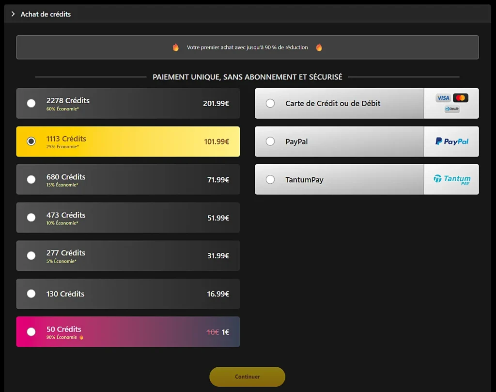
Task: Click the 680 Crédits package label
Action: (66, 177)
